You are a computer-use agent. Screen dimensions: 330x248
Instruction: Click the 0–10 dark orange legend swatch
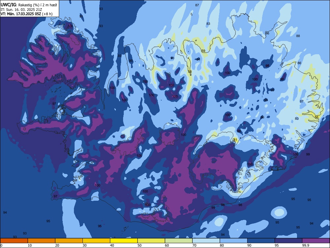click(14, 241)
